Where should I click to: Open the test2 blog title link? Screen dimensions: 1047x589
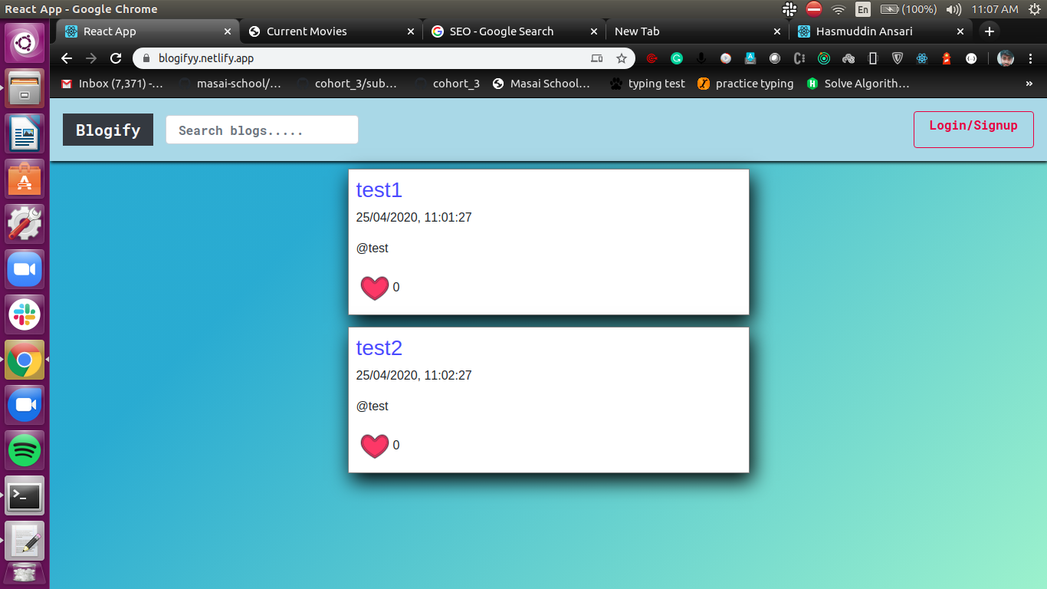coord(379,348)
